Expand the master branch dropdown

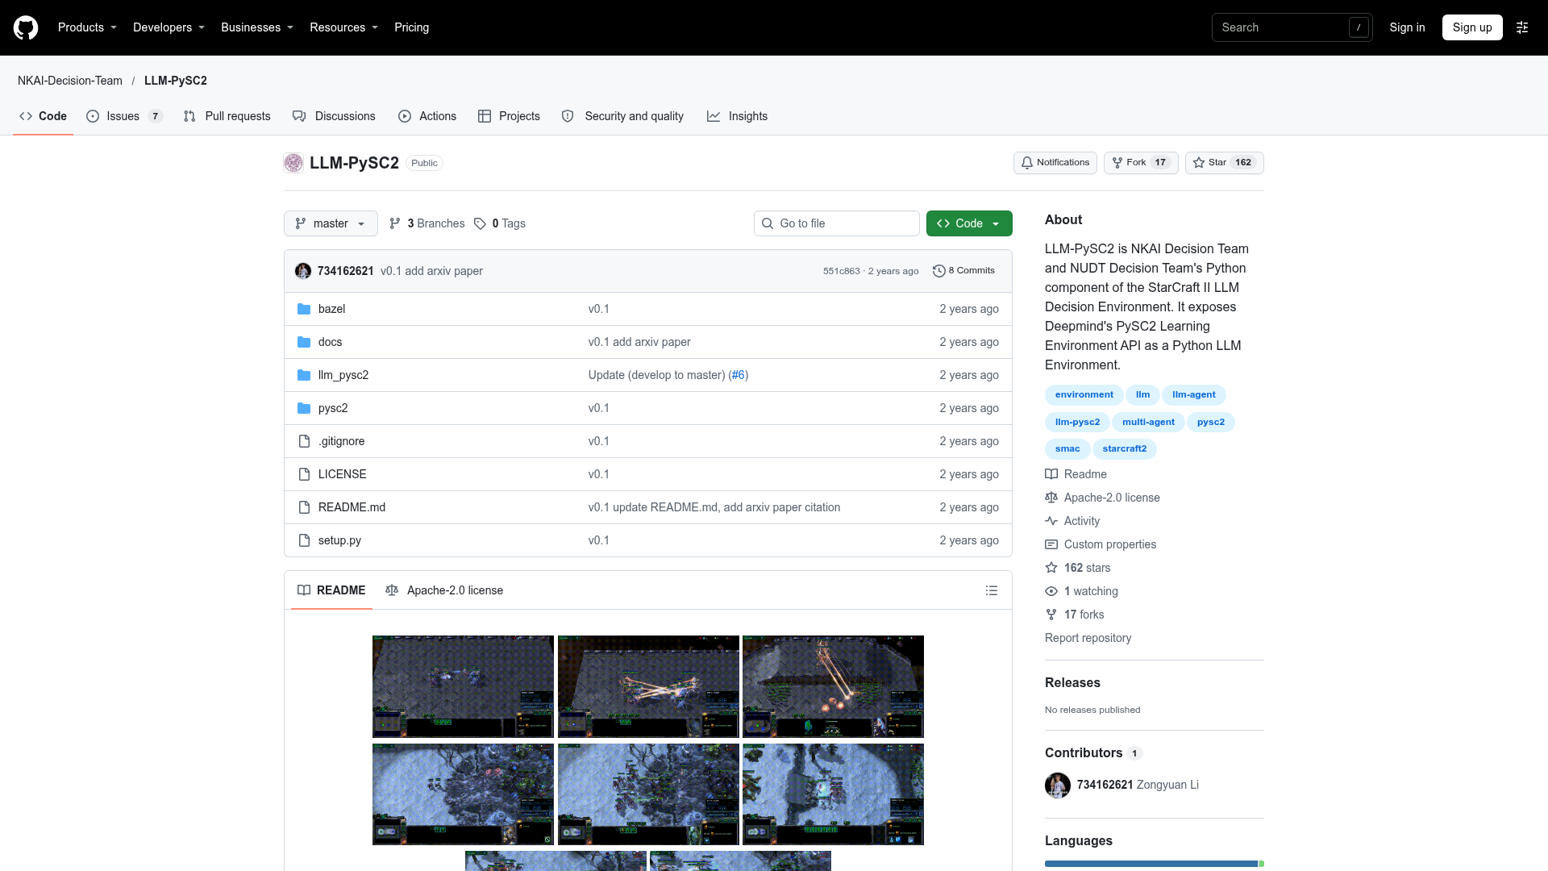(x=331, y=223)
